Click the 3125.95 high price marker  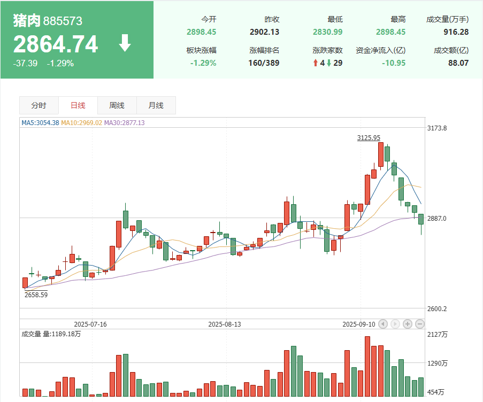[369, 138]
